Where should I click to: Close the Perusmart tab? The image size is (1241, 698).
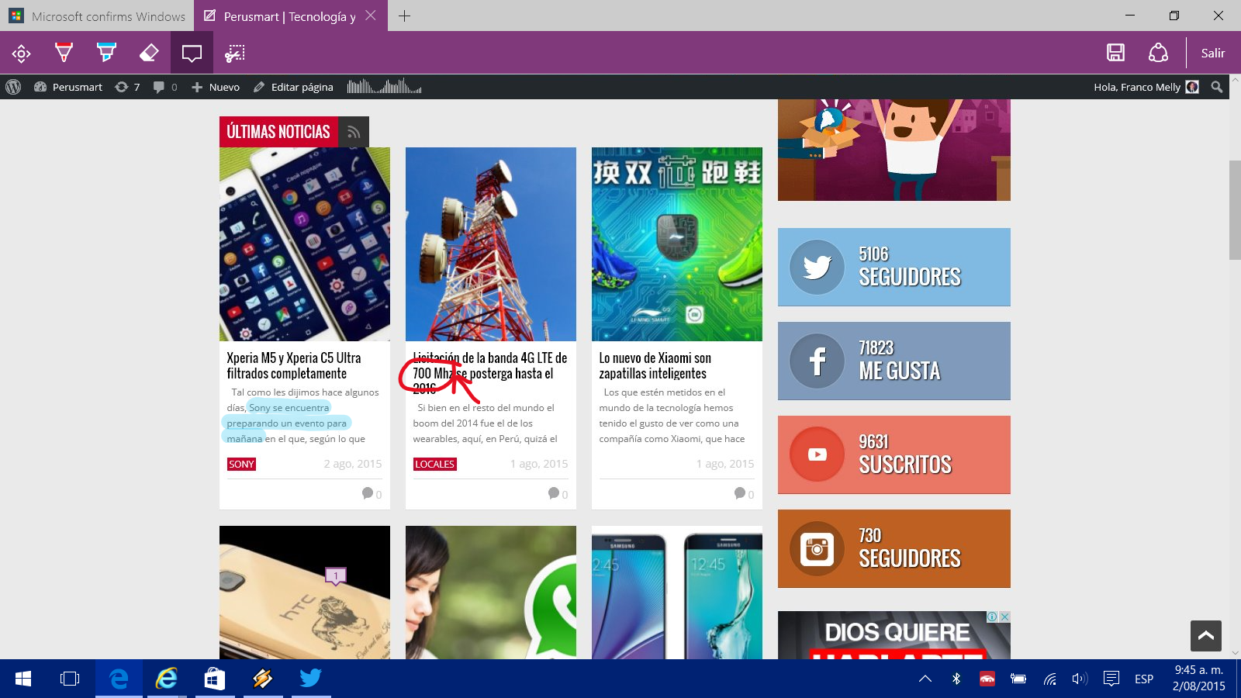coord(371,16)
